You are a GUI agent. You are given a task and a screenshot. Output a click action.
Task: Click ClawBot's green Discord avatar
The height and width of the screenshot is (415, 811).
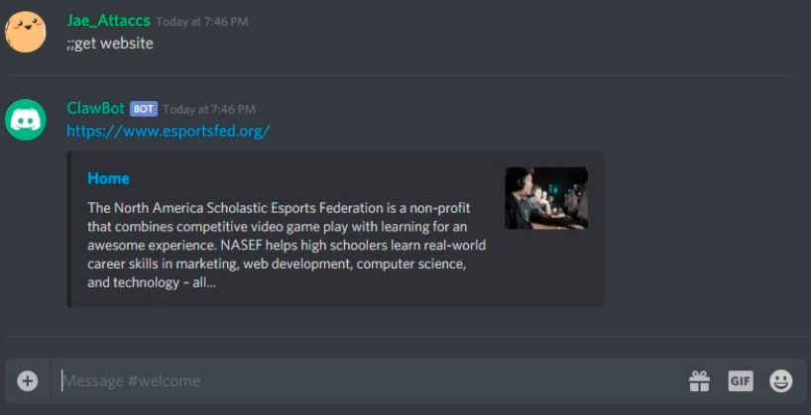pyautogui.click(x=26, y=120)
